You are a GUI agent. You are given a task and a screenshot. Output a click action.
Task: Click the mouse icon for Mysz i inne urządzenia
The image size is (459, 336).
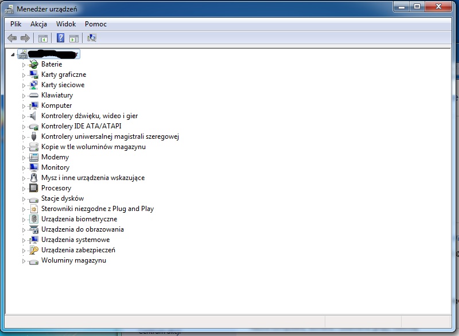[34, 178]
